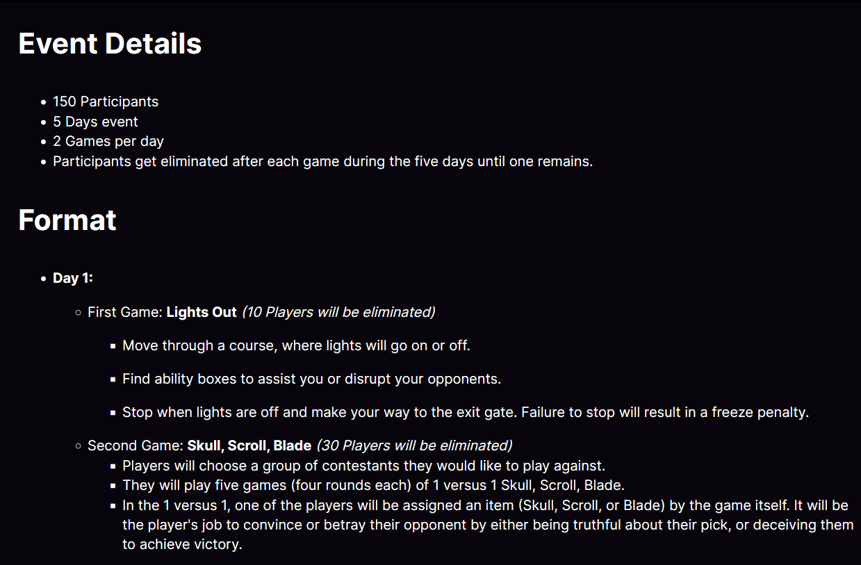Click the 2 Games per day line
Viewport: 861px width, 565px height.
click(x=108, y=141)
